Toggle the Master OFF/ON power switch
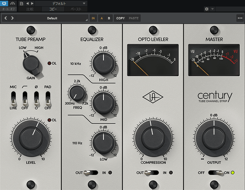Viewport: 245px width, 190px height. 216,173
